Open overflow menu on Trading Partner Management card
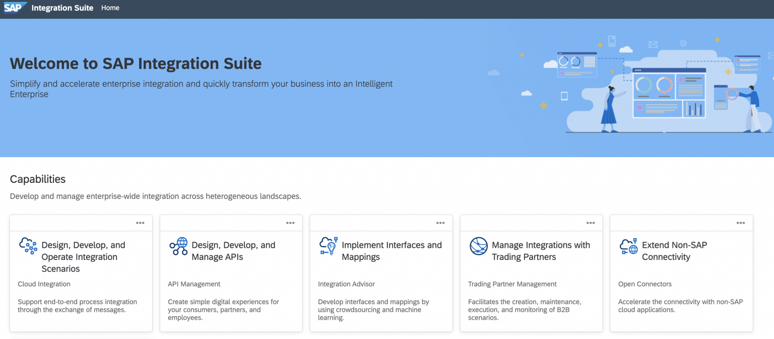Image resolution: width=774 pixels, height=339 pixels. 591,222
